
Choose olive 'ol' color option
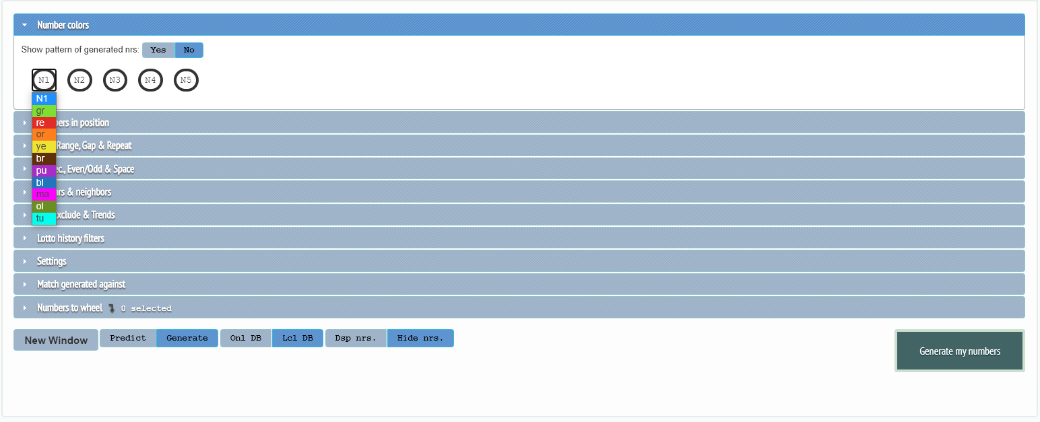[44, 206]
